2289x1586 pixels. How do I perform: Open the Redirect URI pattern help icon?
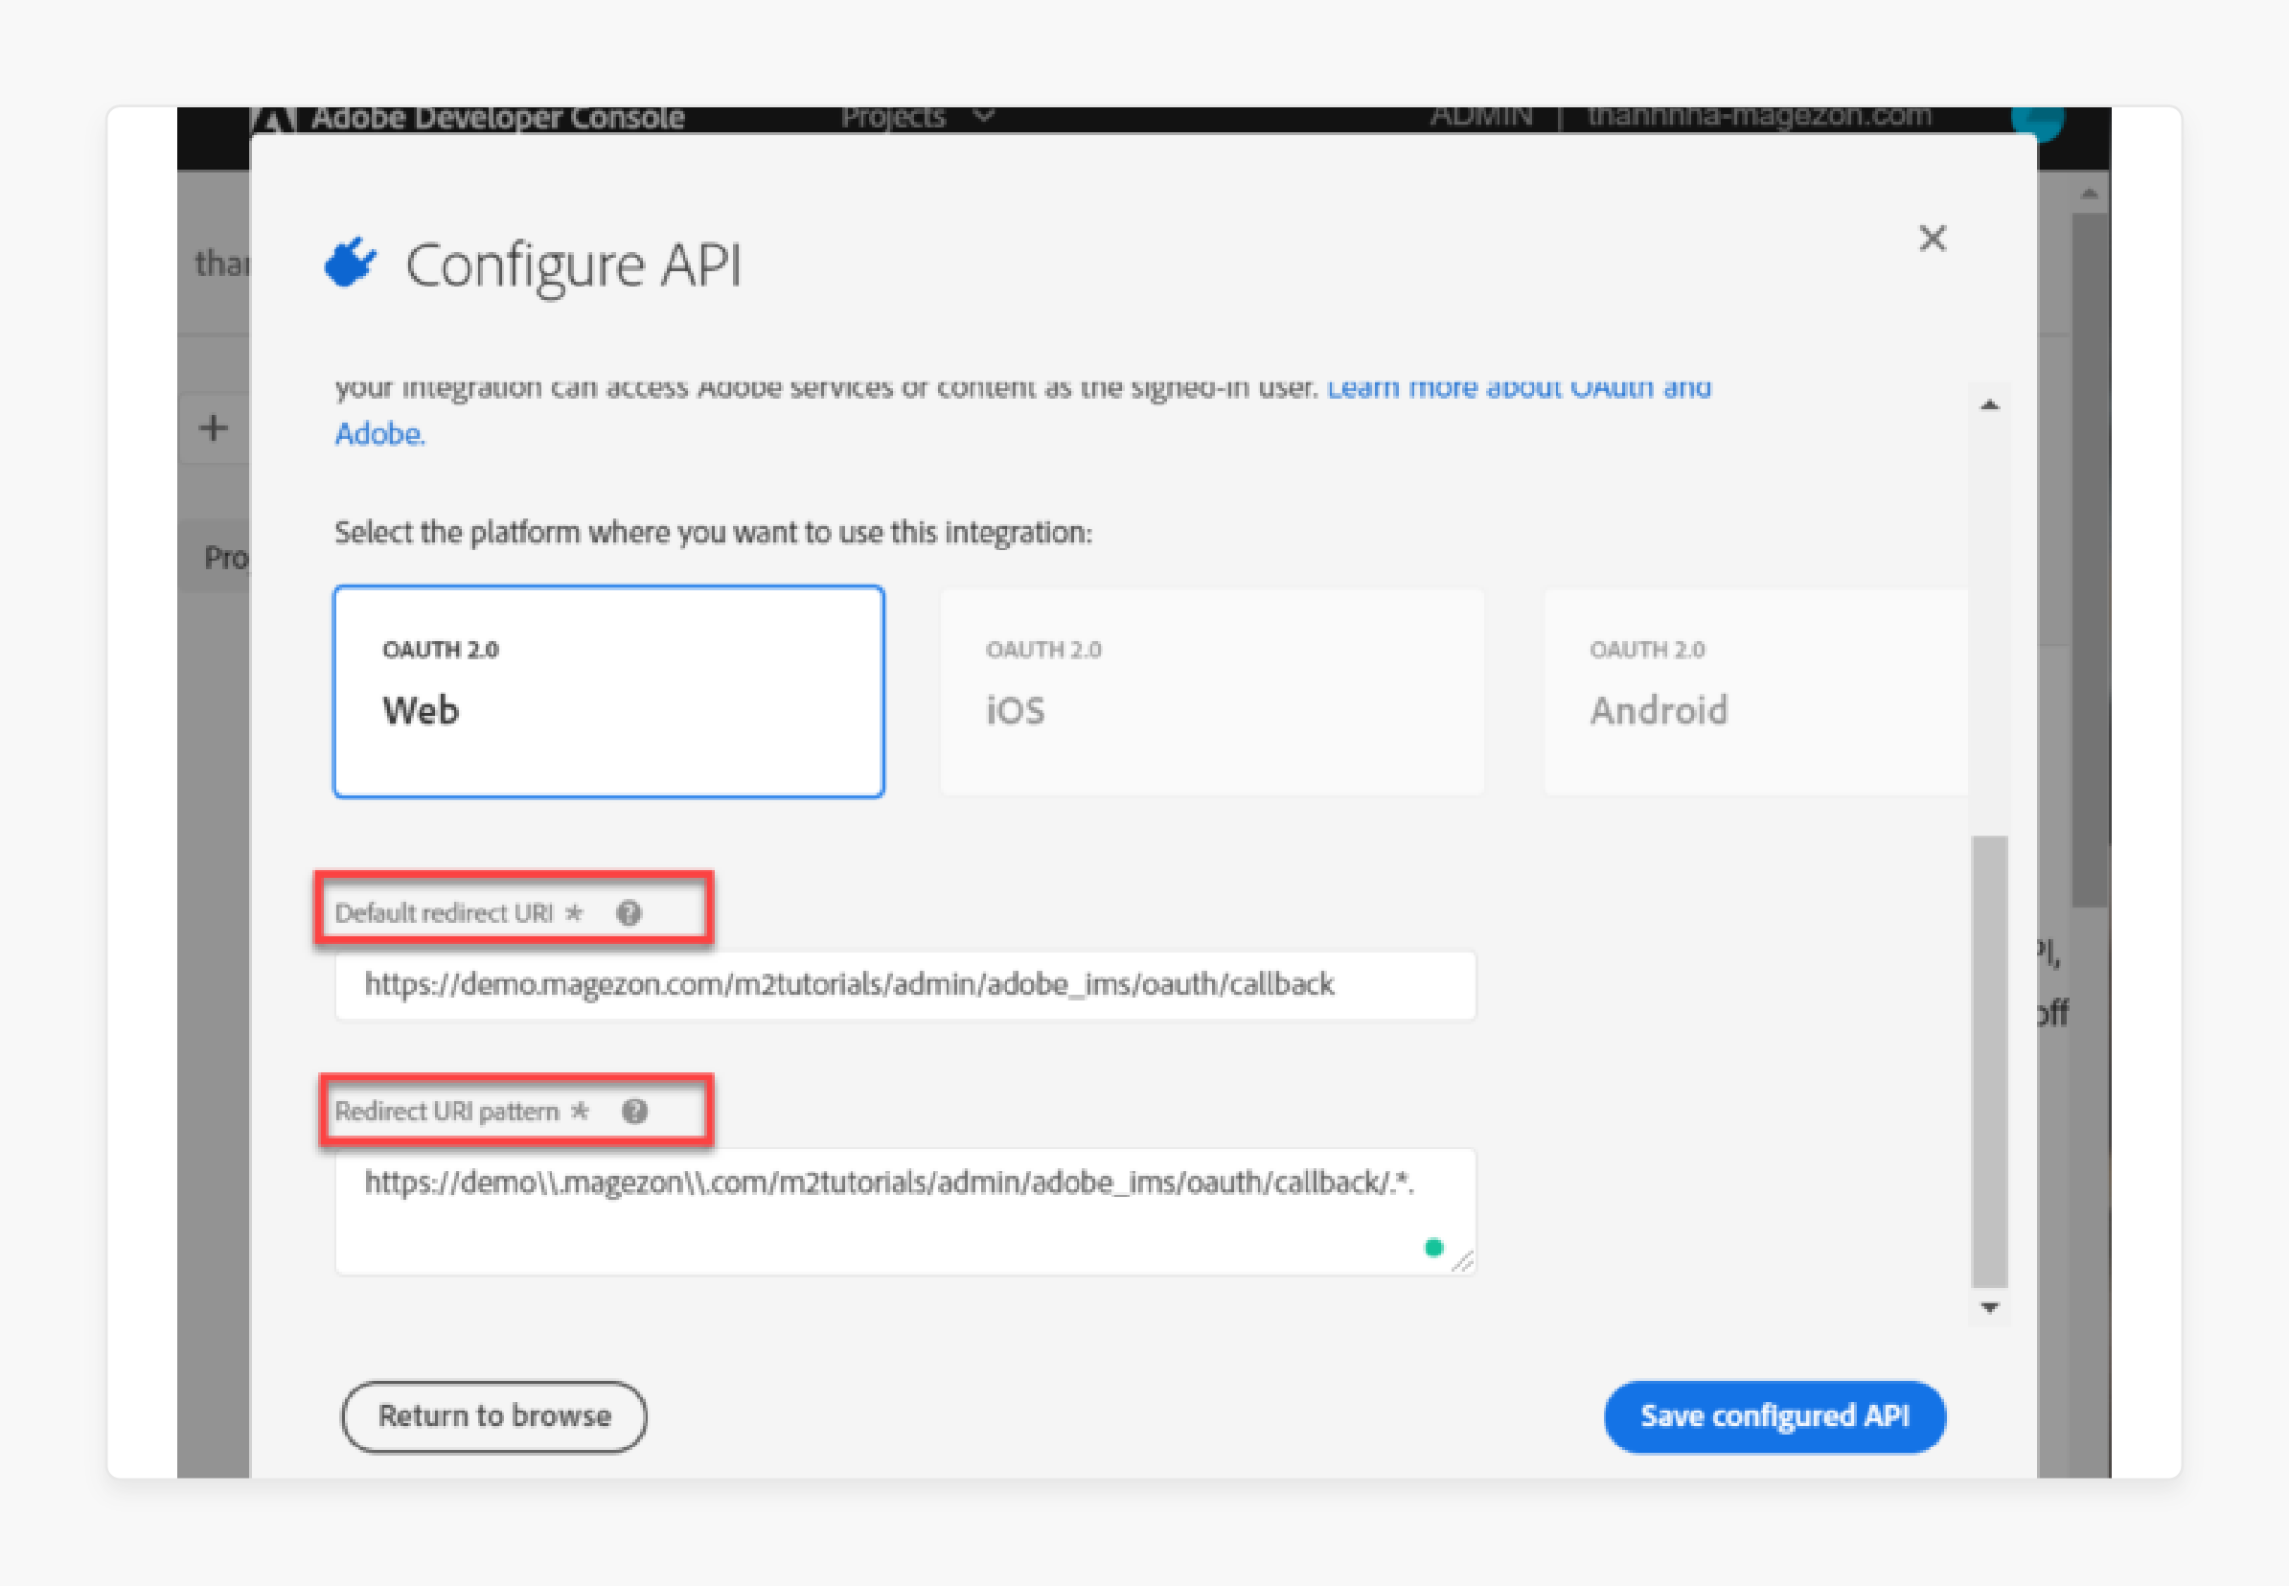635,1111
